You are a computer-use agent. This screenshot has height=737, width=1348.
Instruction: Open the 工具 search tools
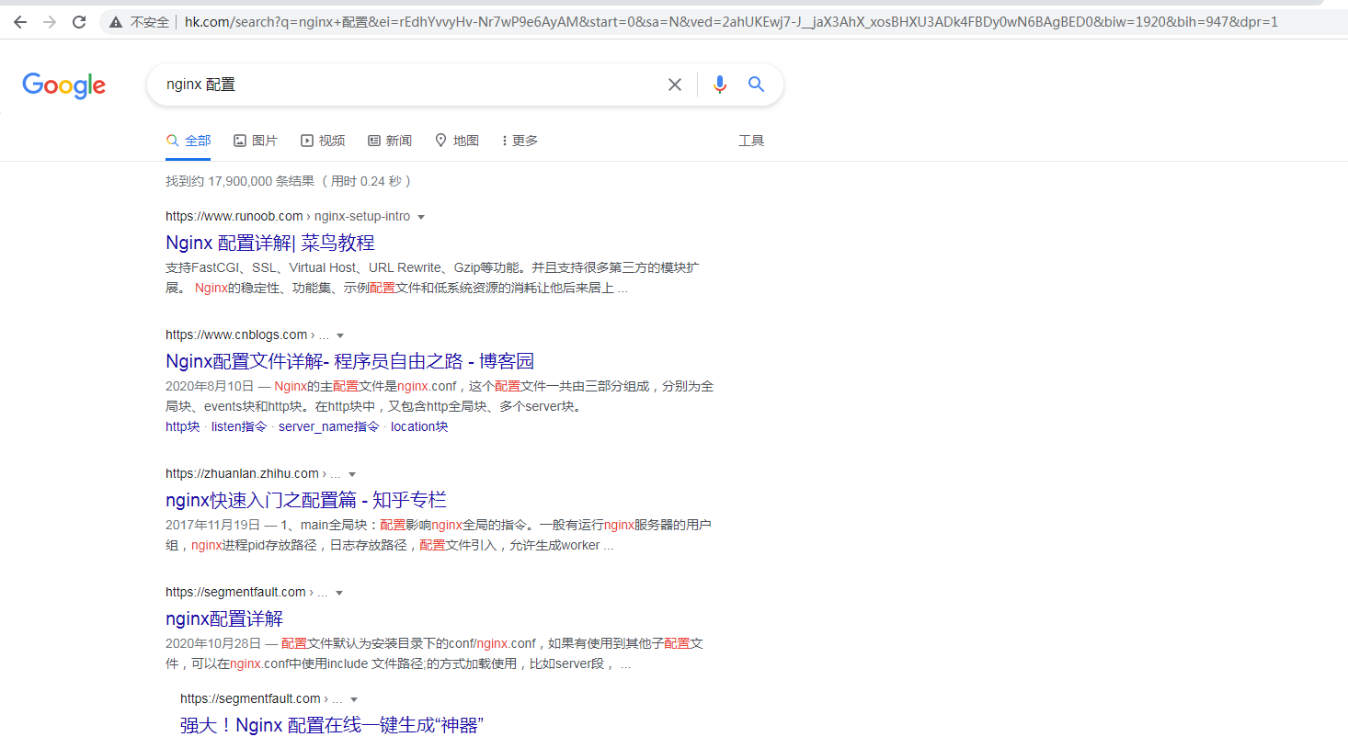pyautogui.click(x=751, y=141)
